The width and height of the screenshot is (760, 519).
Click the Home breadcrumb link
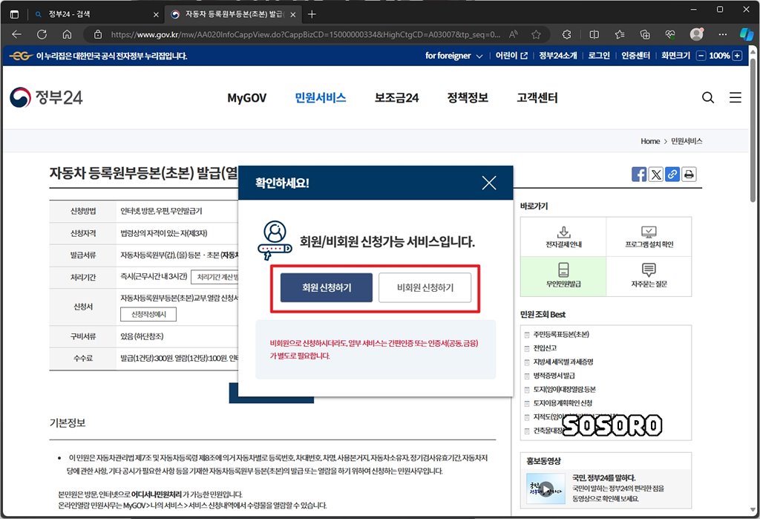click(650, 141)
